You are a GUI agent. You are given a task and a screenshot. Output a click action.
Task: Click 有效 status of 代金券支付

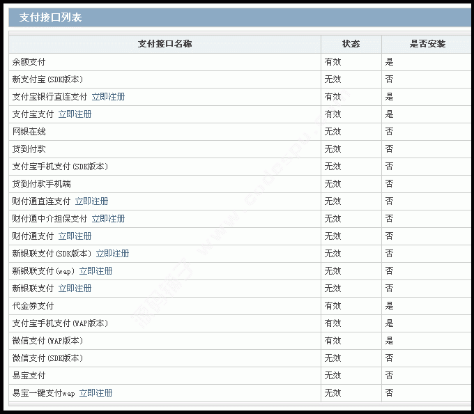click(332, 306)
